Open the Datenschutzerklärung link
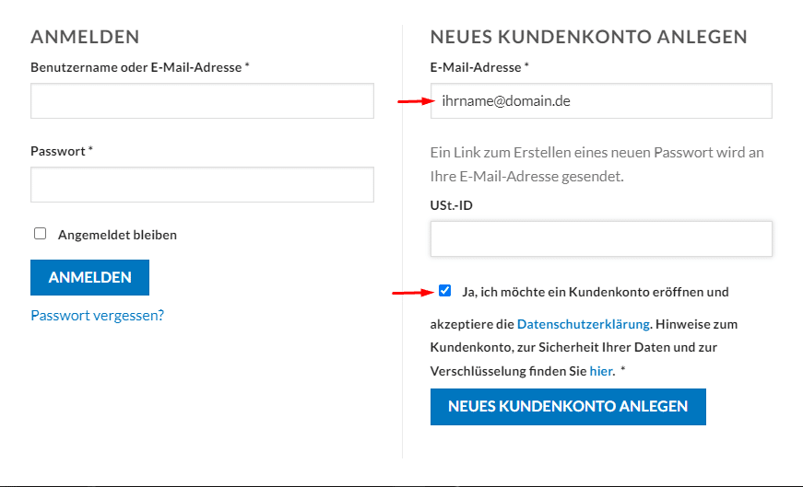The width and height of the screenshot is (803, 487). (584, 324)
